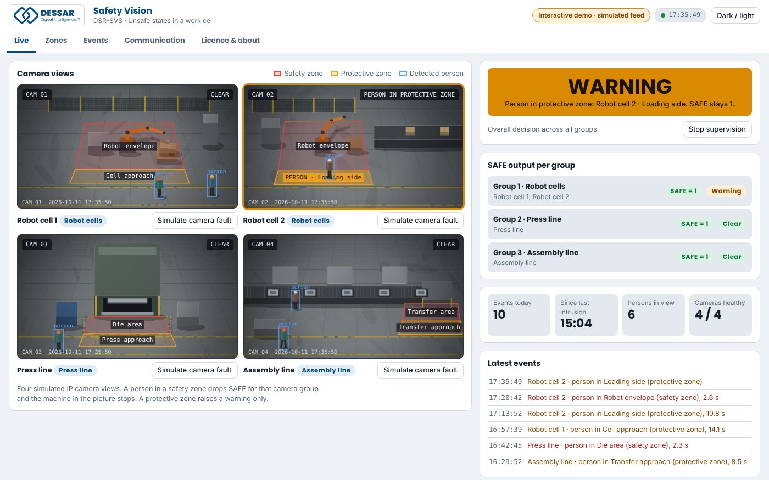Click SAFE = 1 for Group 3
The width and height of the screenshot is (769, 480).
click(x=695, y=257)
